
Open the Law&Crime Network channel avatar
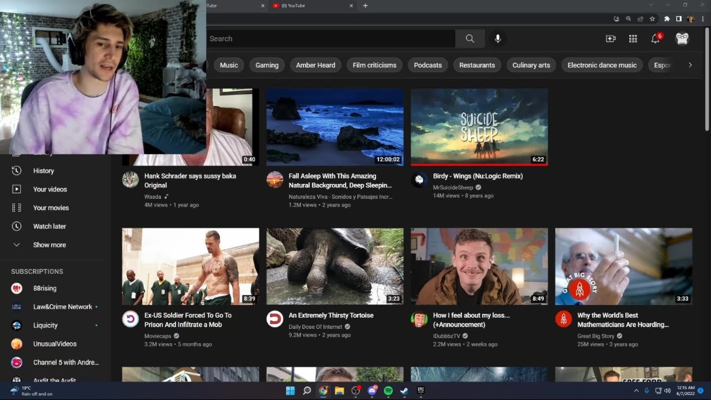tap(17, 307)
